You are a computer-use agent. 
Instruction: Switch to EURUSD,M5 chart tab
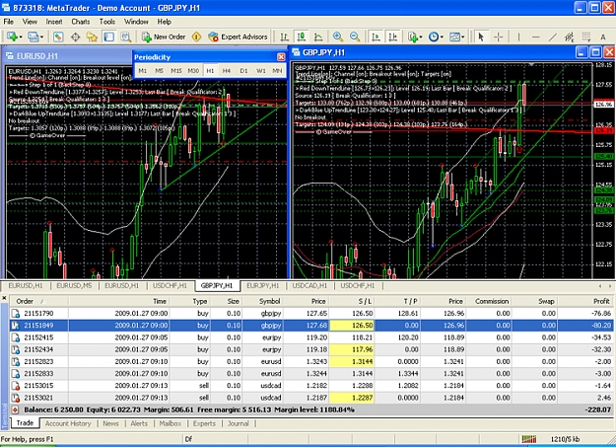tap(74, 286)
